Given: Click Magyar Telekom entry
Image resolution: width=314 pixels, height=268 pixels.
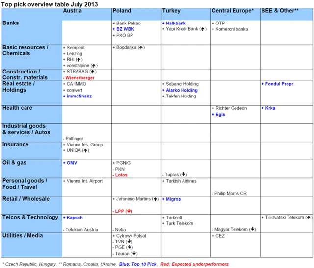Looking at the screenshot, I should [x=234, y=229].
